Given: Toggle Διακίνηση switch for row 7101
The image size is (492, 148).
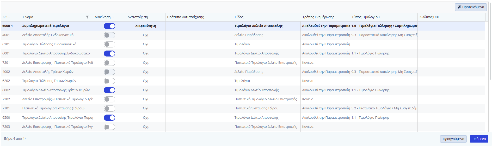Looking at the screenshot, I should 109,109.
